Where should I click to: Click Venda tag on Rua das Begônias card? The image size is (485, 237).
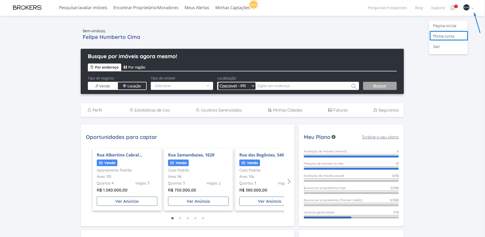[250, 163]
